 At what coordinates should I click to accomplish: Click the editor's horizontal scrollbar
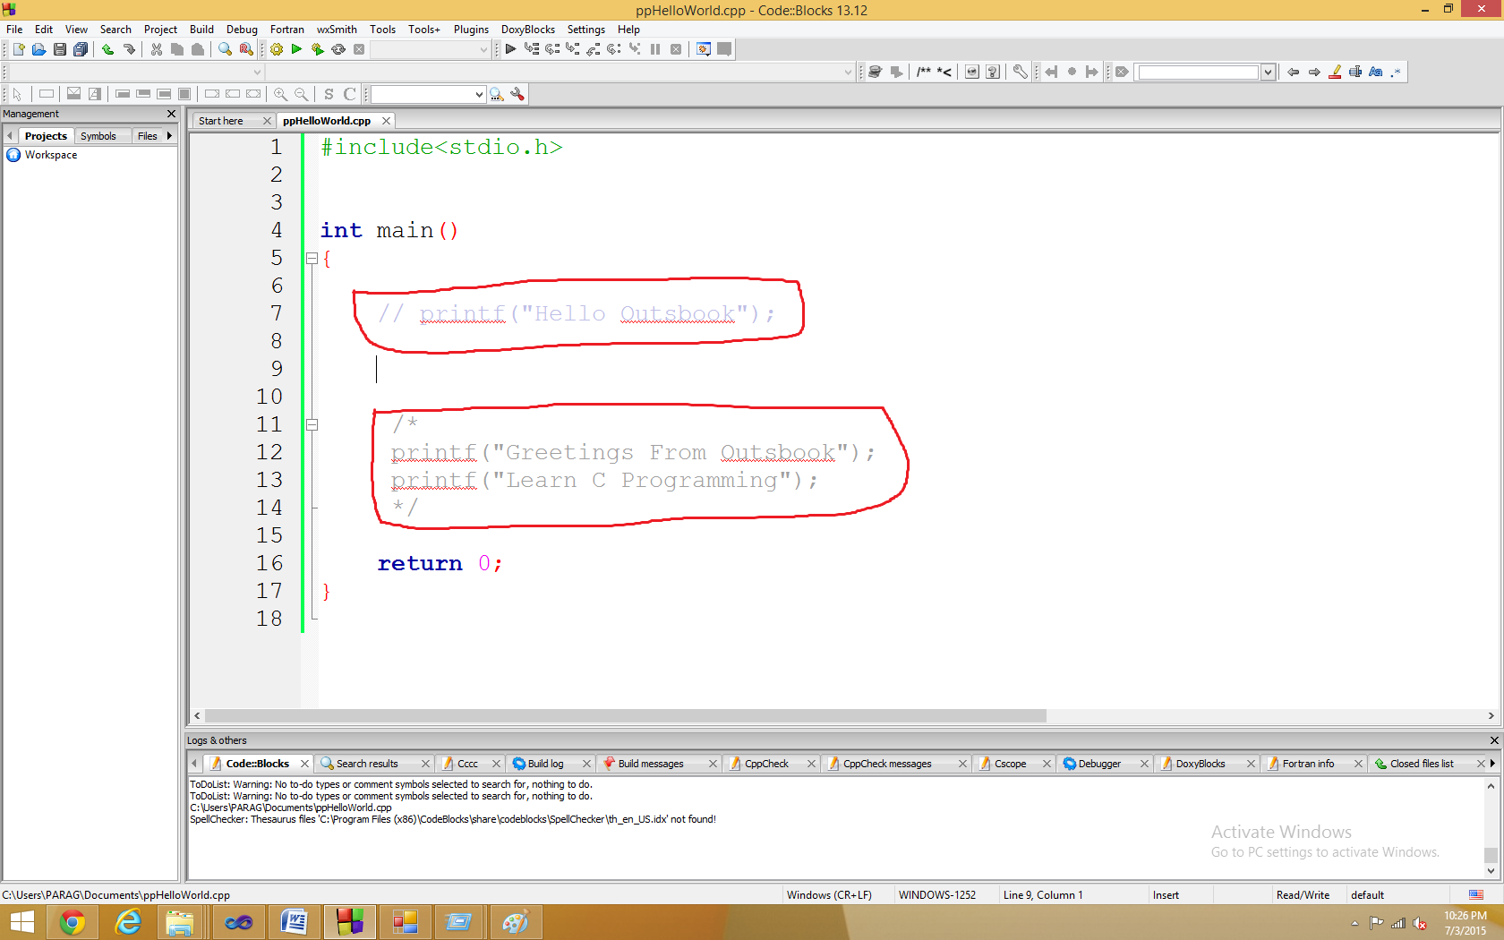(x=625, y=716)
